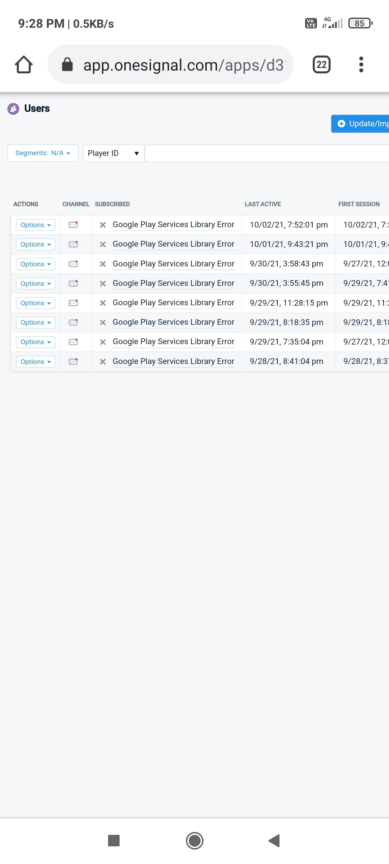The width and height of the screenshot is (389, 864).
Task: Click channel icon in the 9/29/21 7:35:04 pm row
Action: [73, 342]
